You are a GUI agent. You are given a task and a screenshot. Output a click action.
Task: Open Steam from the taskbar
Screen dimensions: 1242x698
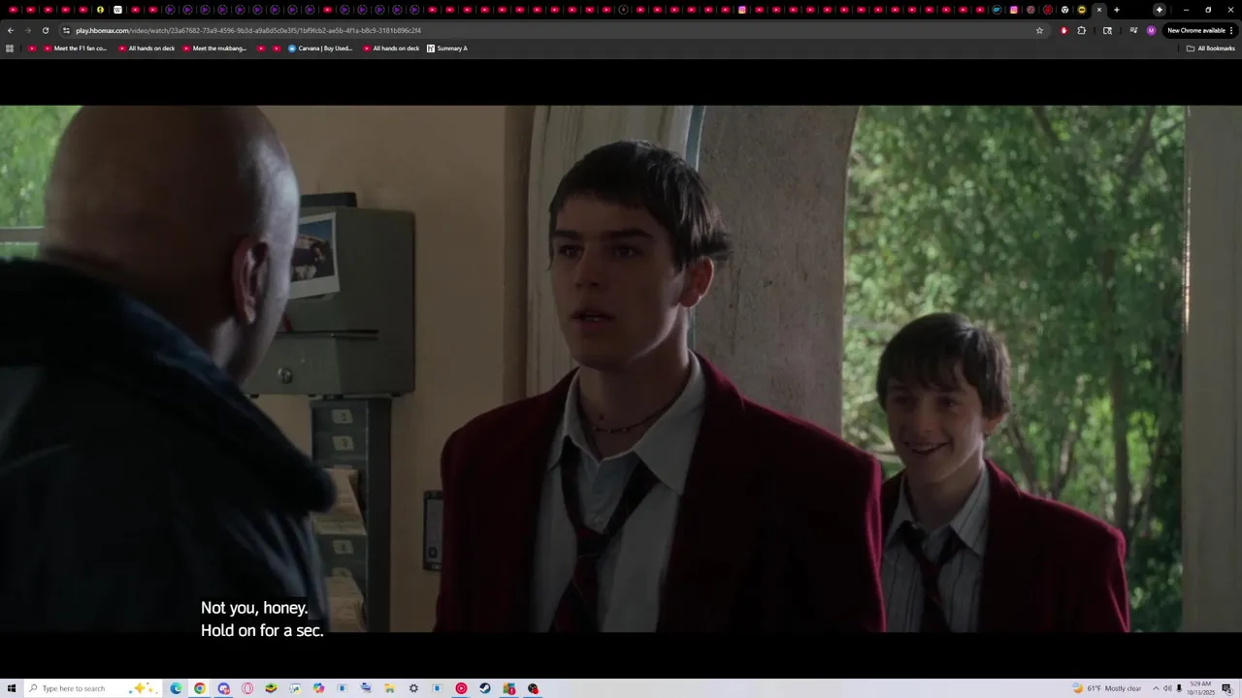click(x=485, y=688)
